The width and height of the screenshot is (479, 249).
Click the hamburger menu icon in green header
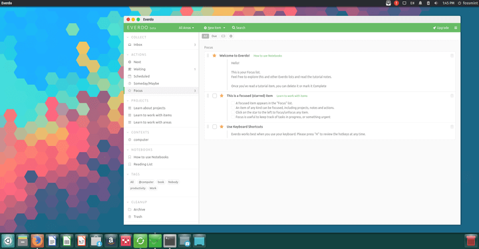click(x=456, y=28)
